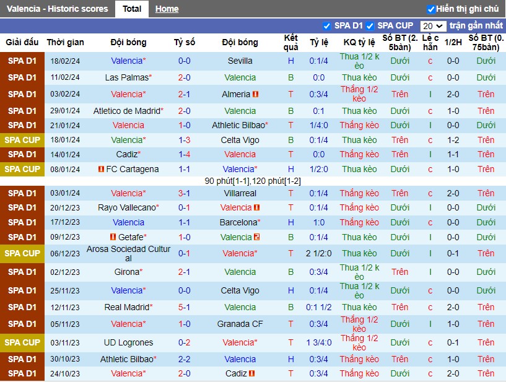The width and height of the screenshot is (506, 382).
Task: Click the 'Thời gian' column header
Action: click(65, 42)
